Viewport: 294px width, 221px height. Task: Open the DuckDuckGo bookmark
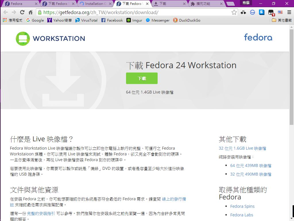pyautogui.click(x=187, y=20)
